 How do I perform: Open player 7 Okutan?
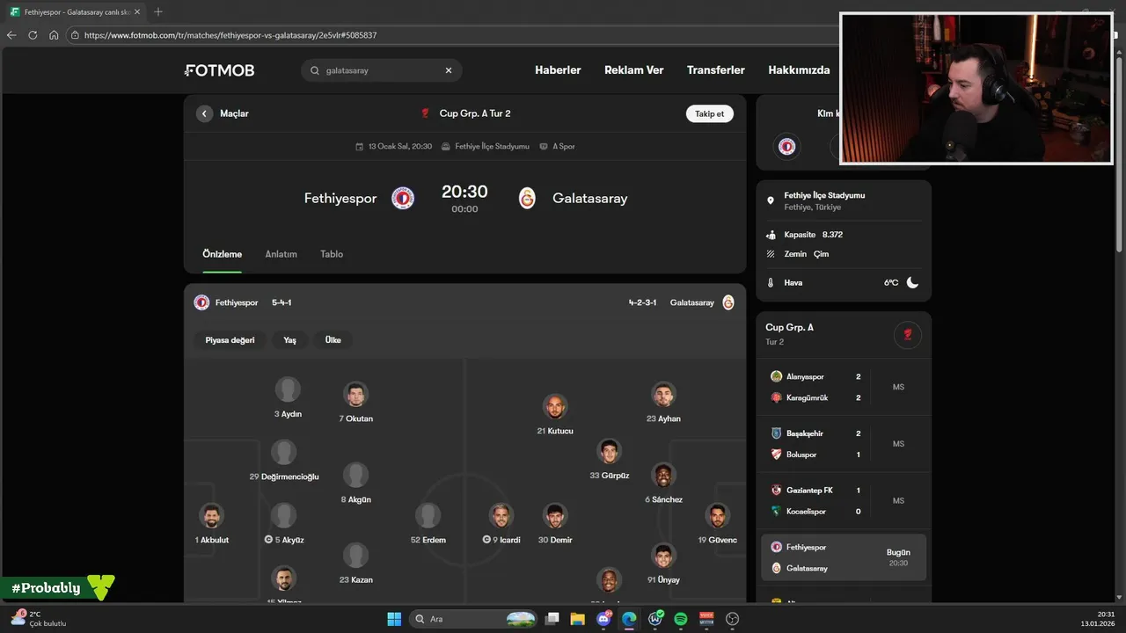click(355, 403)
